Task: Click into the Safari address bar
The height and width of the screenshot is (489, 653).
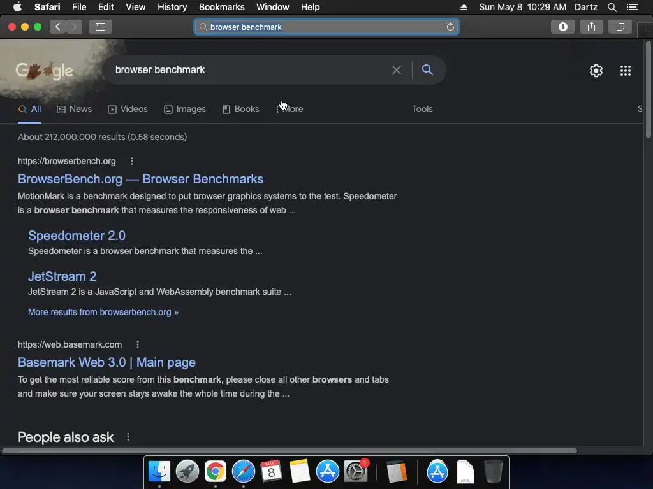Action: click(x=326, y=27)
